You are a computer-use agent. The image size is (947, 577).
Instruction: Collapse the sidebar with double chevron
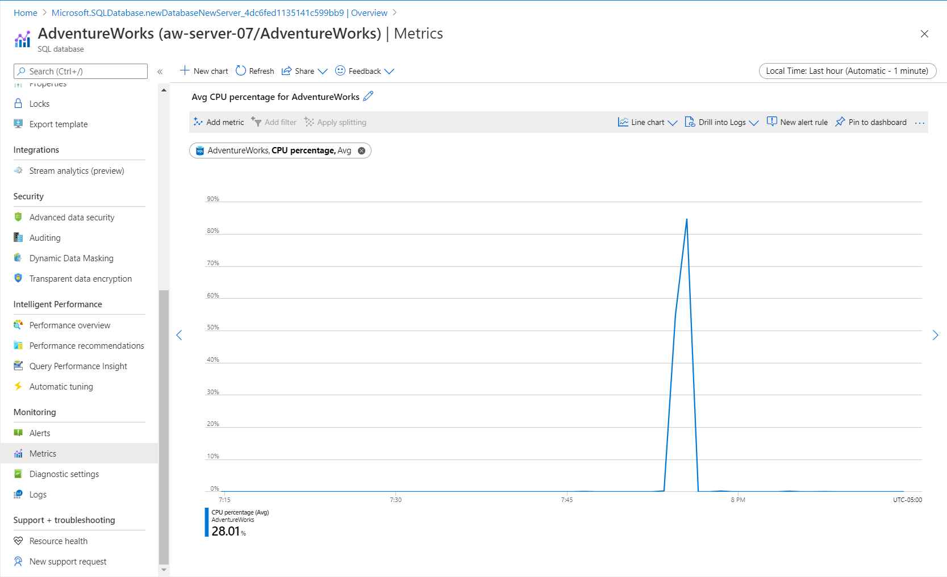click(160, 72)
